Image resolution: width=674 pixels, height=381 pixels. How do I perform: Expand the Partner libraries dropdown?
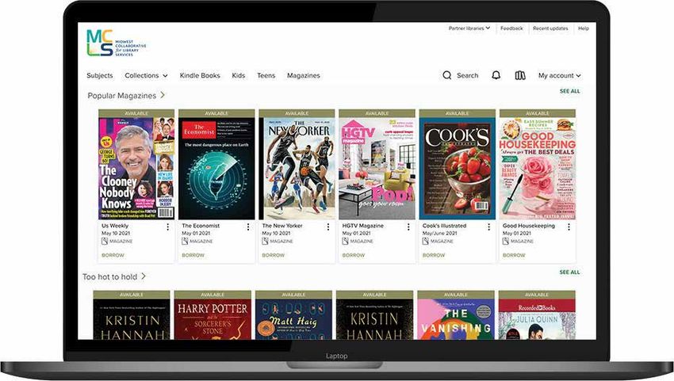pyautogui.click(x=469, y=28)
